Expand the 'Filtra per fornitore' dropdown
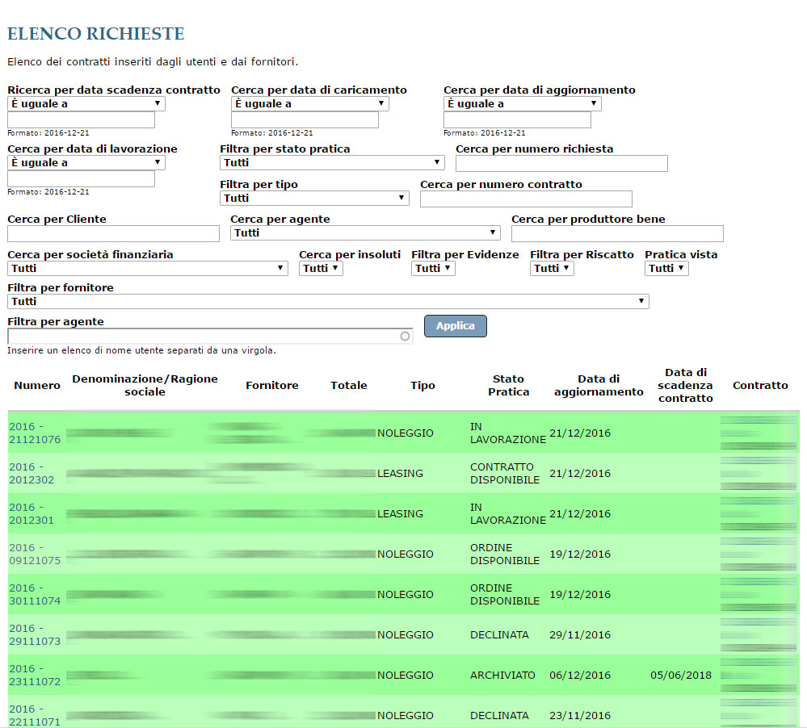 click(328, 302)
